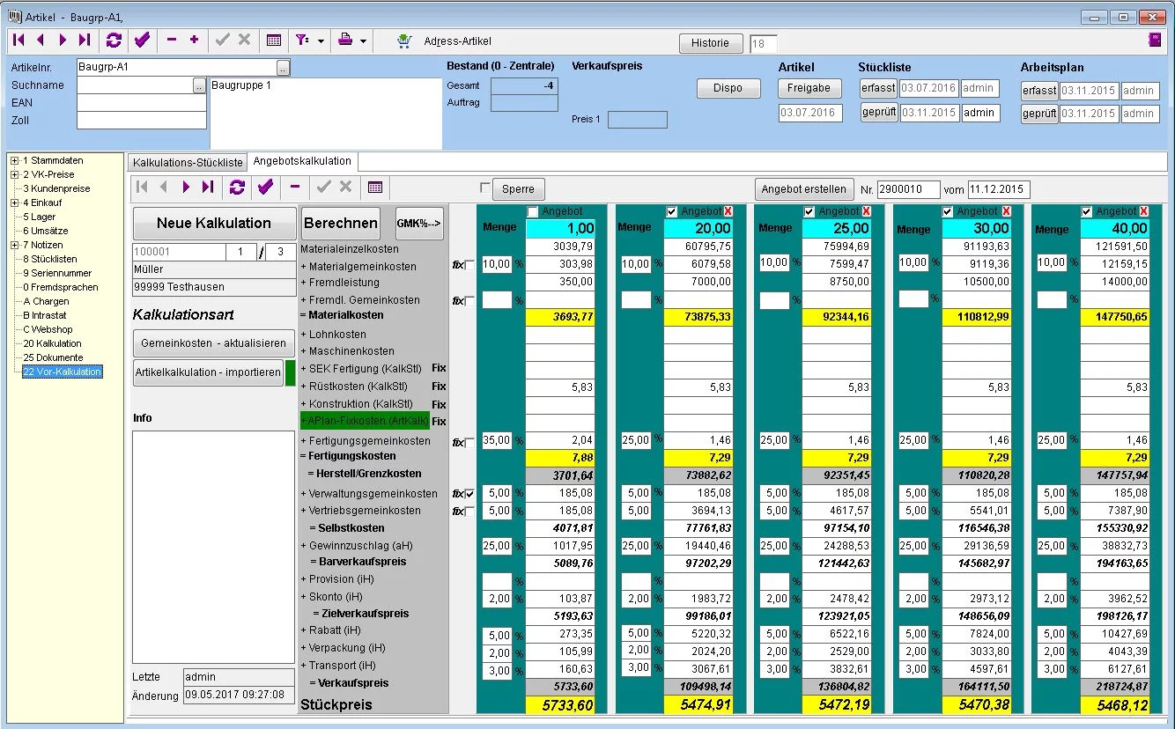This screenshot has width=1175, height=729.
Task: Click the Angebot erstellen button
Action: [x=804, y=189]
